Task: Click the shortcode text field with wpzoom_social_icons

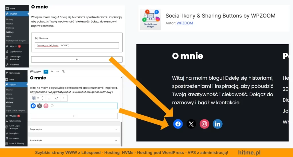Action: [77, 45]
